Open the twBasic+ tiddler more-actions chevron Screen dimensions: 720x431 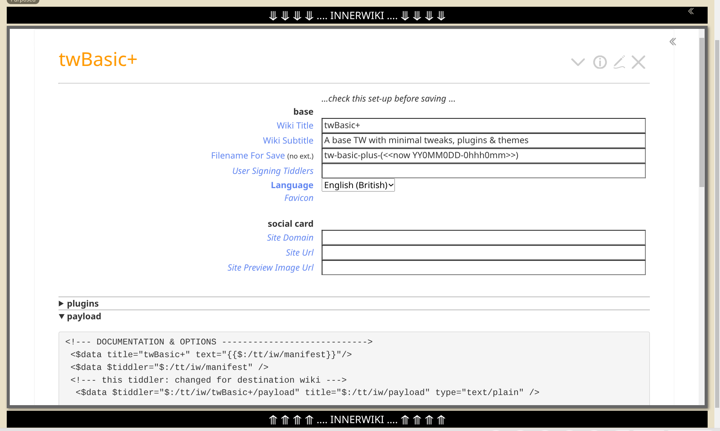(x=578, y=62)
